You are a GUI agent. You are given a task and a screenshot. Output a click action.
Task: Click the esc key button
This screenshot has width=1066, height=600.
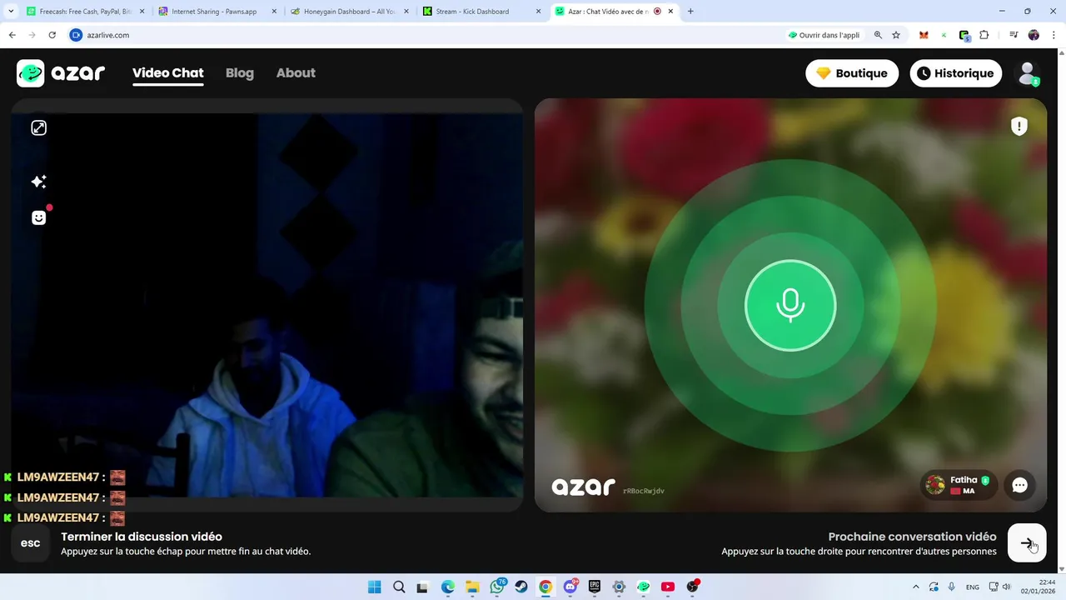(30, 543)
